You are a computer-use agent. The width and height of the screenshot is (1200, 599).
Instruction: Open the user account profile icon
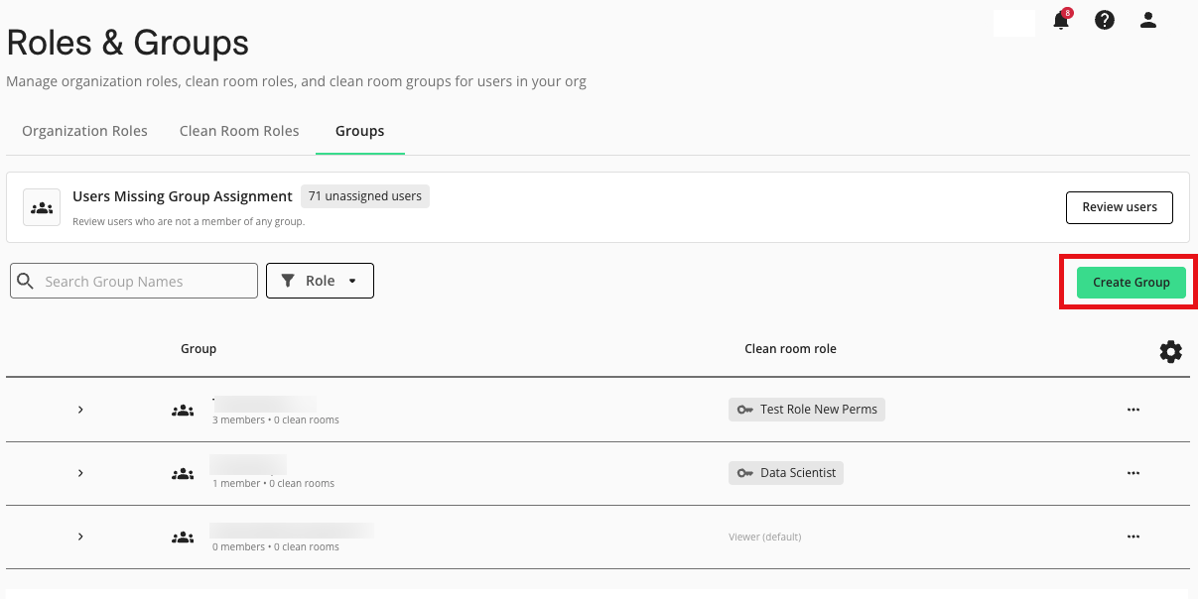click(1148, 20)
